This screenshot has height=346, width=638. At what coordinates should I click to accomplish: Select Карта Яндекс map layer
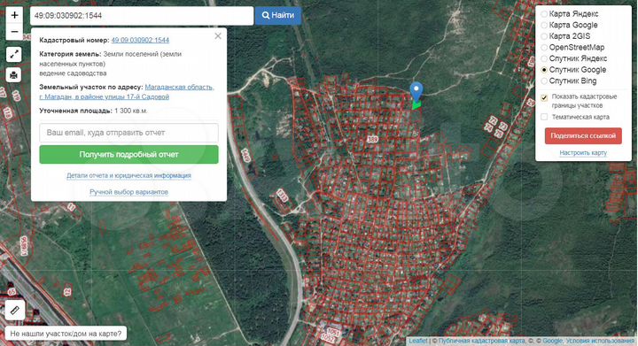[x=544, y=14]
